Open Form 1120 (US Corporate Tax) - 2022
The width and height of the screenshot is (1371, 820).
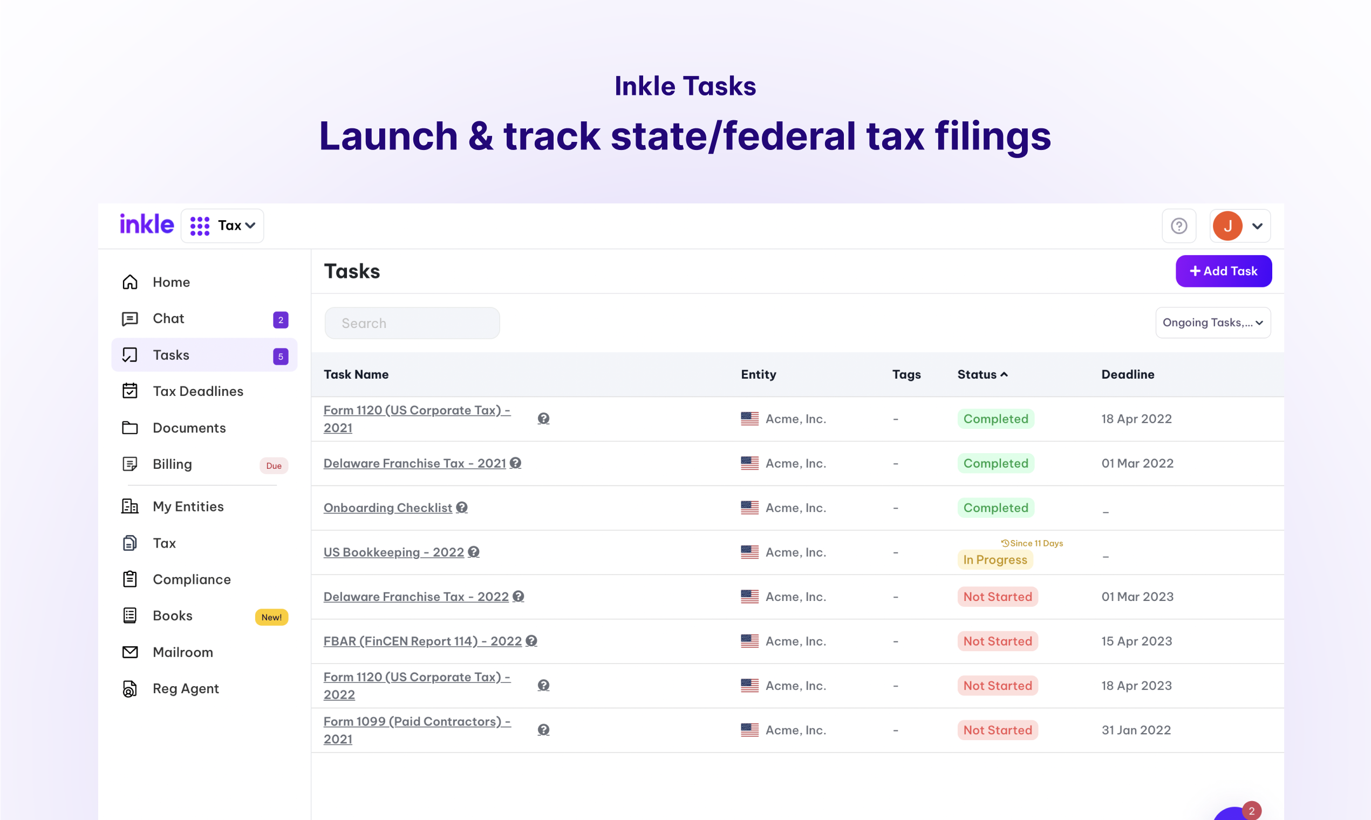point(417,686)
